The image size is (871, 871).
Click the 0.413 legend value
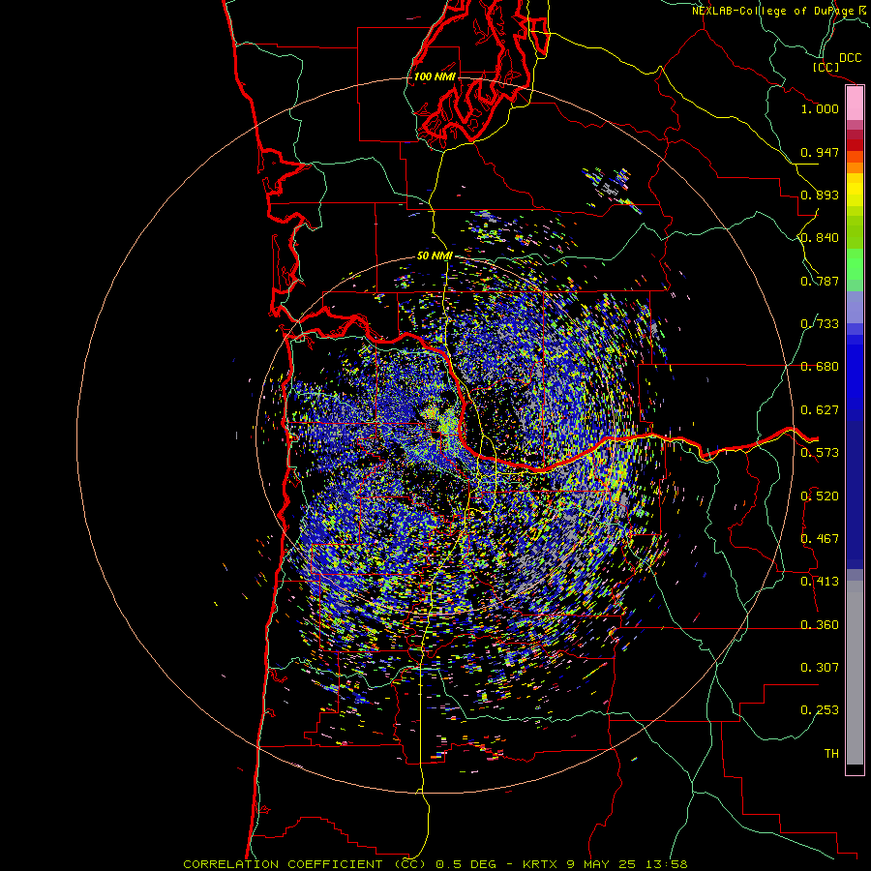[820, 582]
